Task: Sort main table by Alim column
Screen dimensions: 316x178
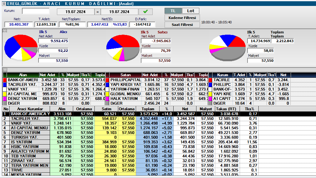Action: pos(62,109)
